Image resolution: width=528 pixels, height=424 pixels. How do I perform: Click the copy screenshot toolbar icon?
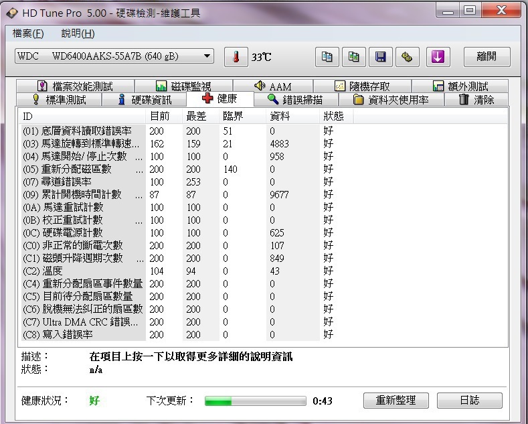pyautogui.click(x=353, y=57)
